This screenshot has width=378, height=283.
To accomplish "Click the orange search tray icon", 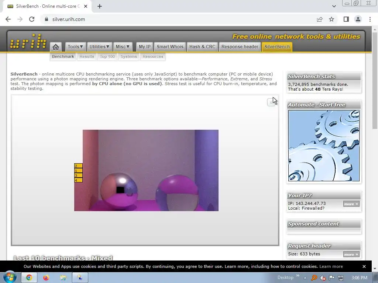I will (314, 278).
